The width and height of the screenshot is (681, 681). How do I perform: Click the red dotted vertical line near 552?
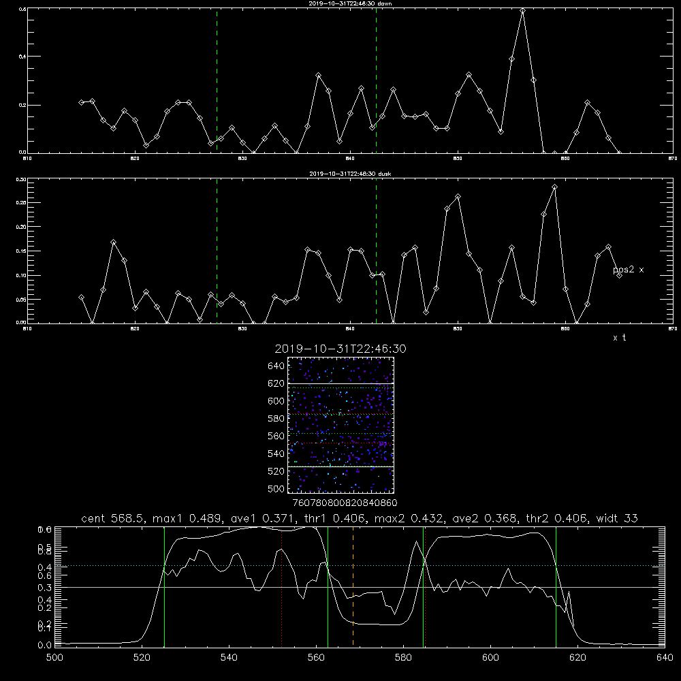(x=282, y=586)
